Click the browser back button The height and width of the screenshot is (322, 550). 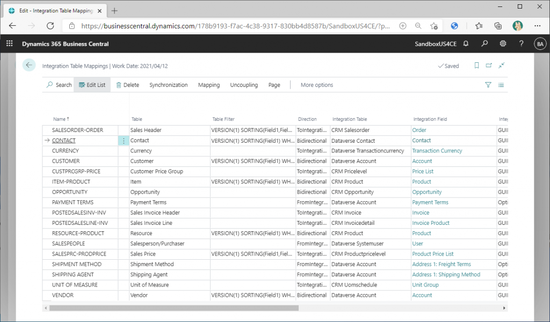pos(13,26)
